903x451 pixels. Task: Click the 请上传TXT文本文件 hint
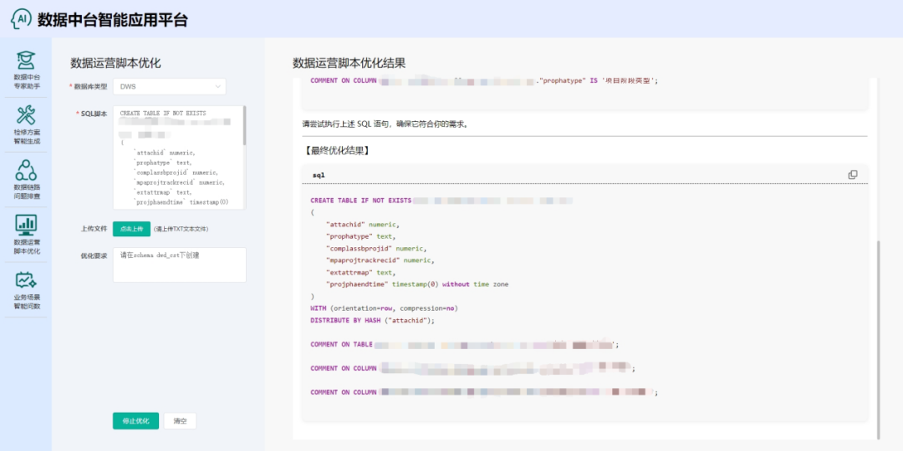point(181,229)
